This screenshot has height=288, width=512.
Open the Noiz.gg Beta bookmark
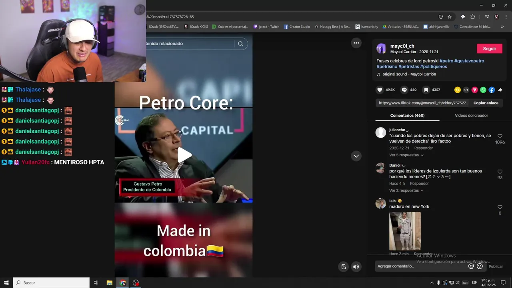pos(332,27)
